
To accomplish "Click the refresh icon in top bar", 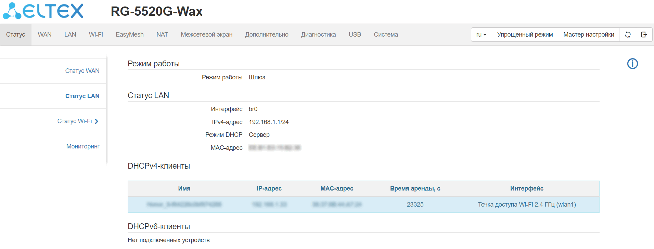I will tap(628, 35).
